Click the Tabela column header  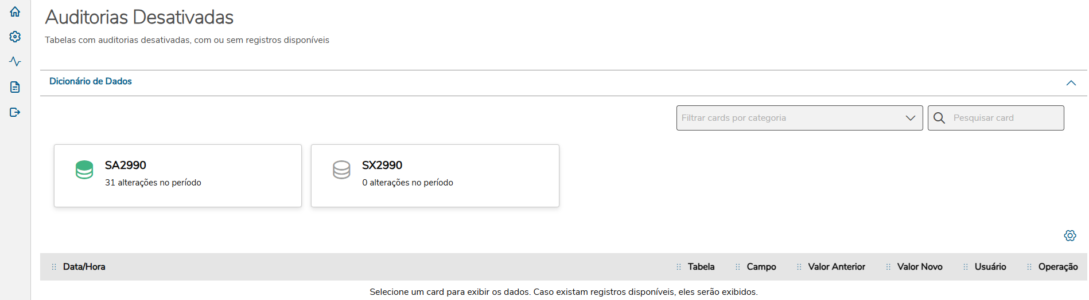701,267
